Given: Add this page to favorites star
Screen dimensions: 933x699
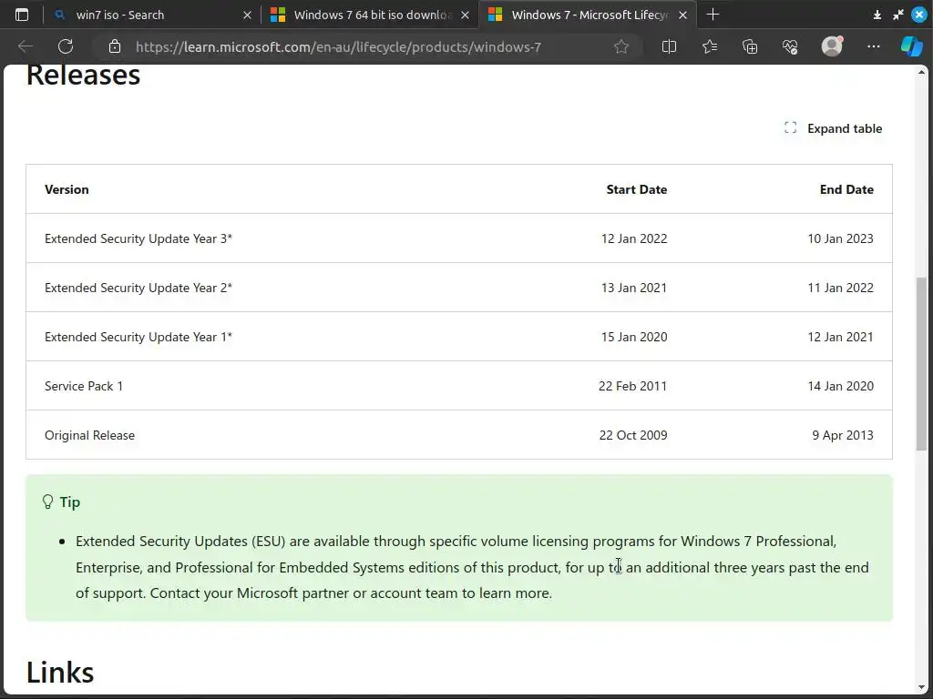Looking at the screenshot, I should tap(621, 46).
